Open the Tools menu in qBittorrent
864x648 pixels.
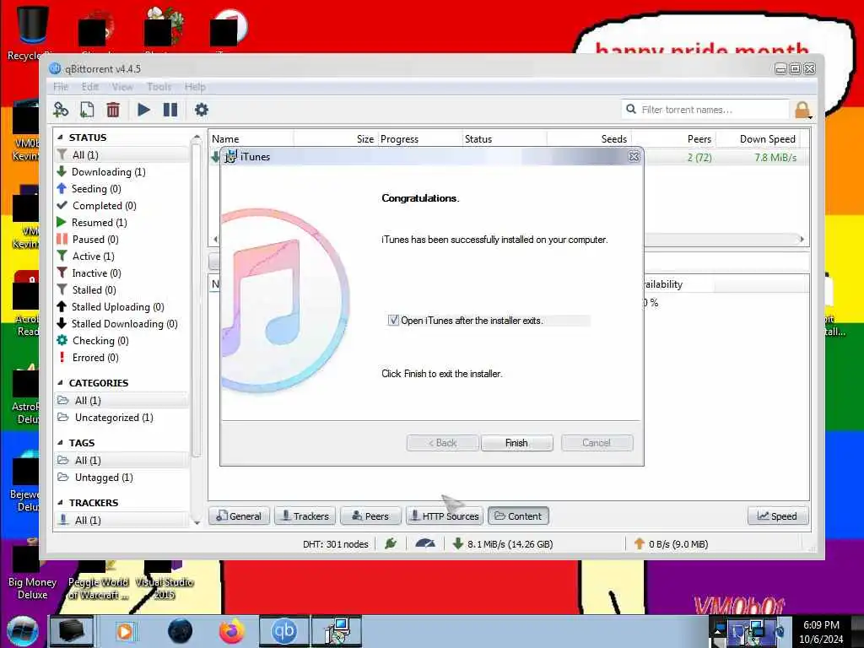(x=159, y=87)
